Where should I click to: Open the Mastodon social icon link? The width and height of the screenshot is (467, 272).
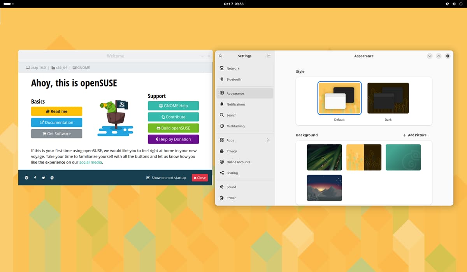[52, 178]
